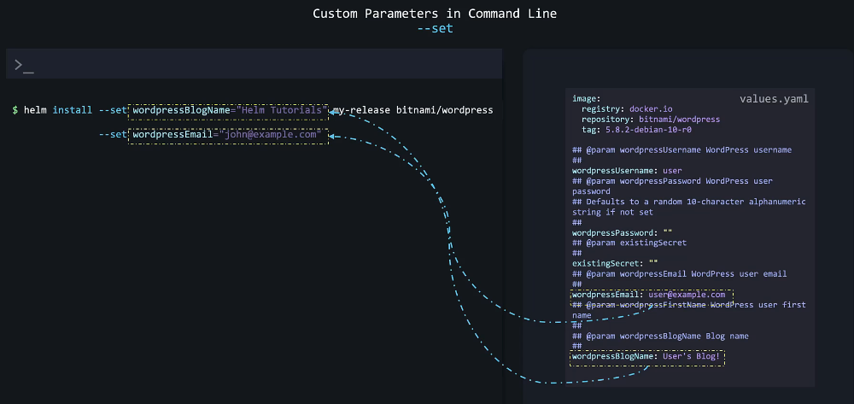Select the "wordpressBlogName: User's Blog!" line

coord(647,358)
